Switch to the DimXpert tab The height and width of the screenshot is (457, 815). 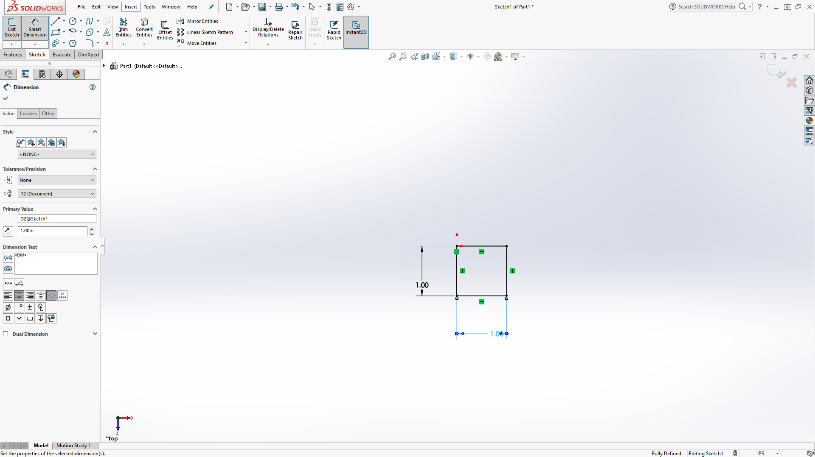(x=89, y=55)
